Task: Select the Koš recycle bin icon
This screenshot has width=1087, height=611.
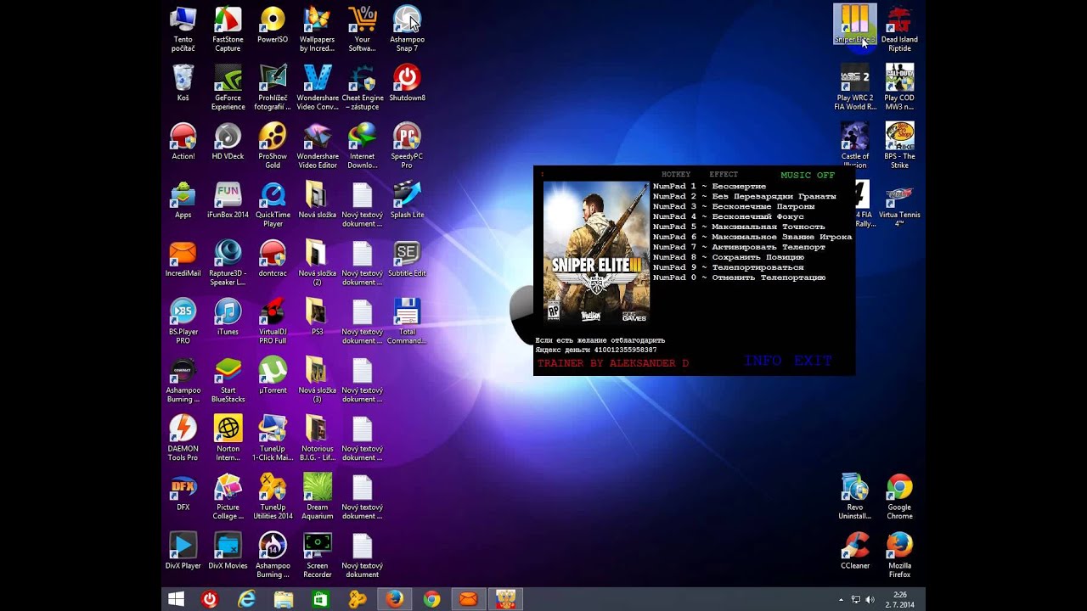Action: pos(183,82)
